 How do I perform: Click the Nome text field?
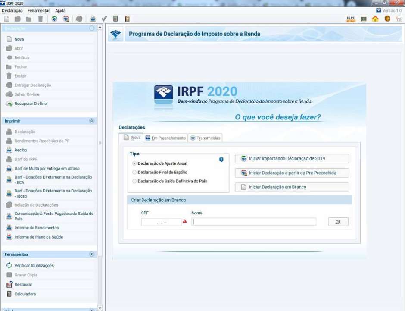[x=254, y=222]
